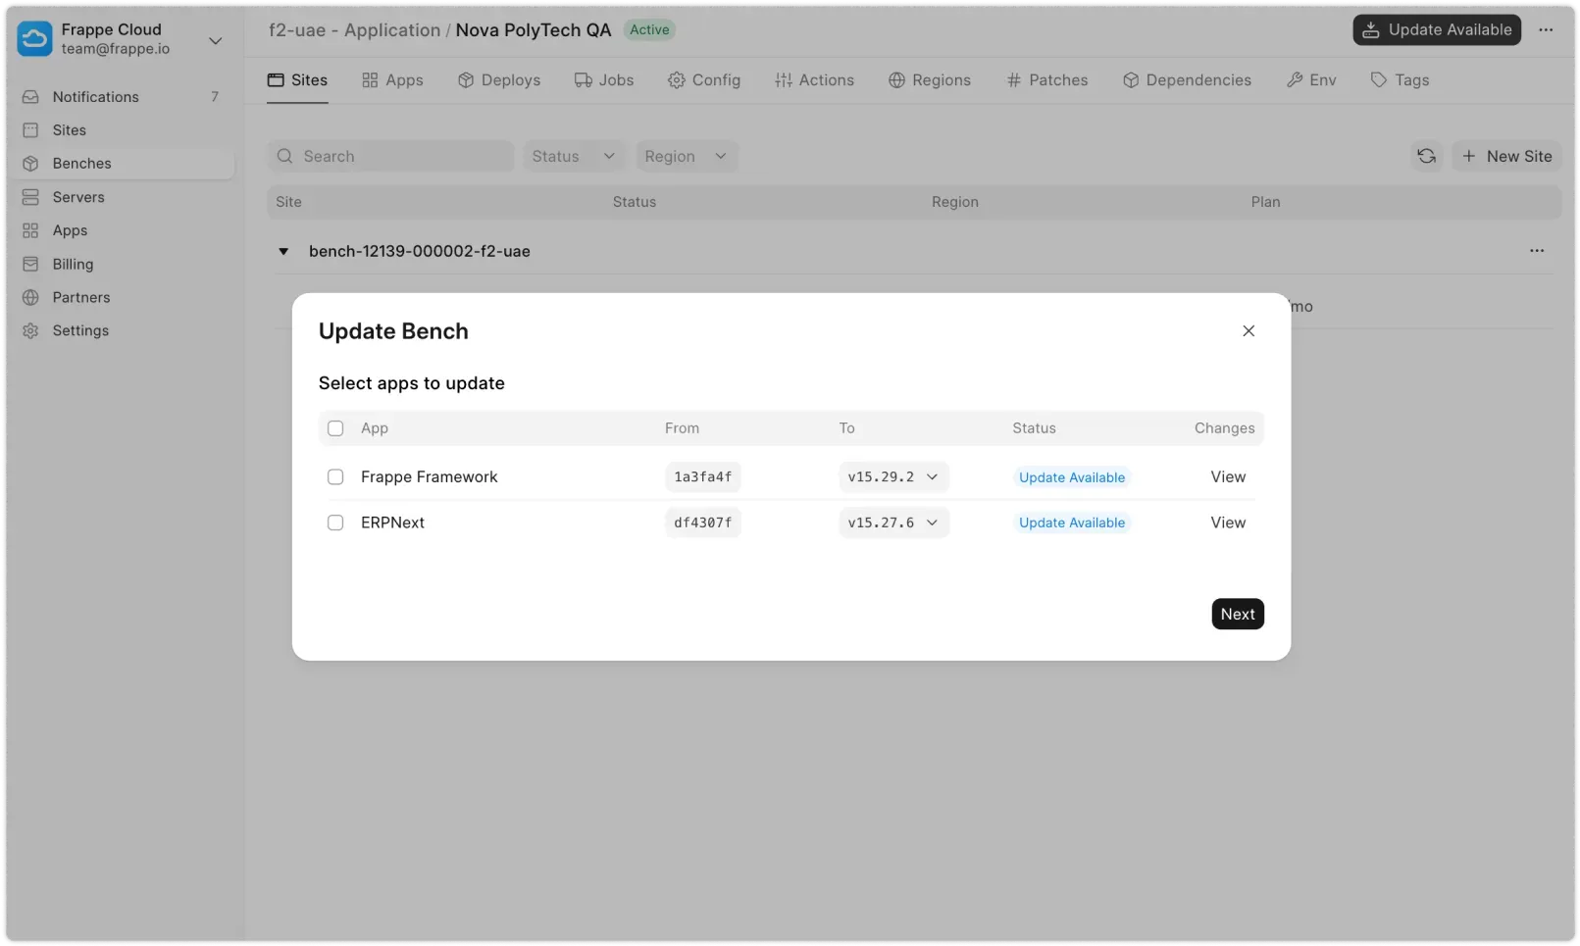View changes for ERPNext
1580x946 pixels.
[x=1227, y=523]
